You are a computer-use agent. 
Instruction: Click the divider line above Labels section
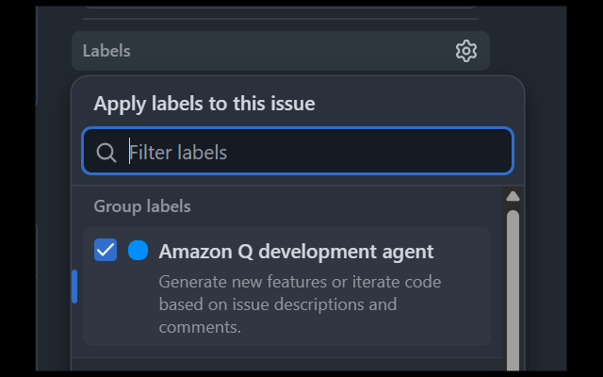[280, 18]
